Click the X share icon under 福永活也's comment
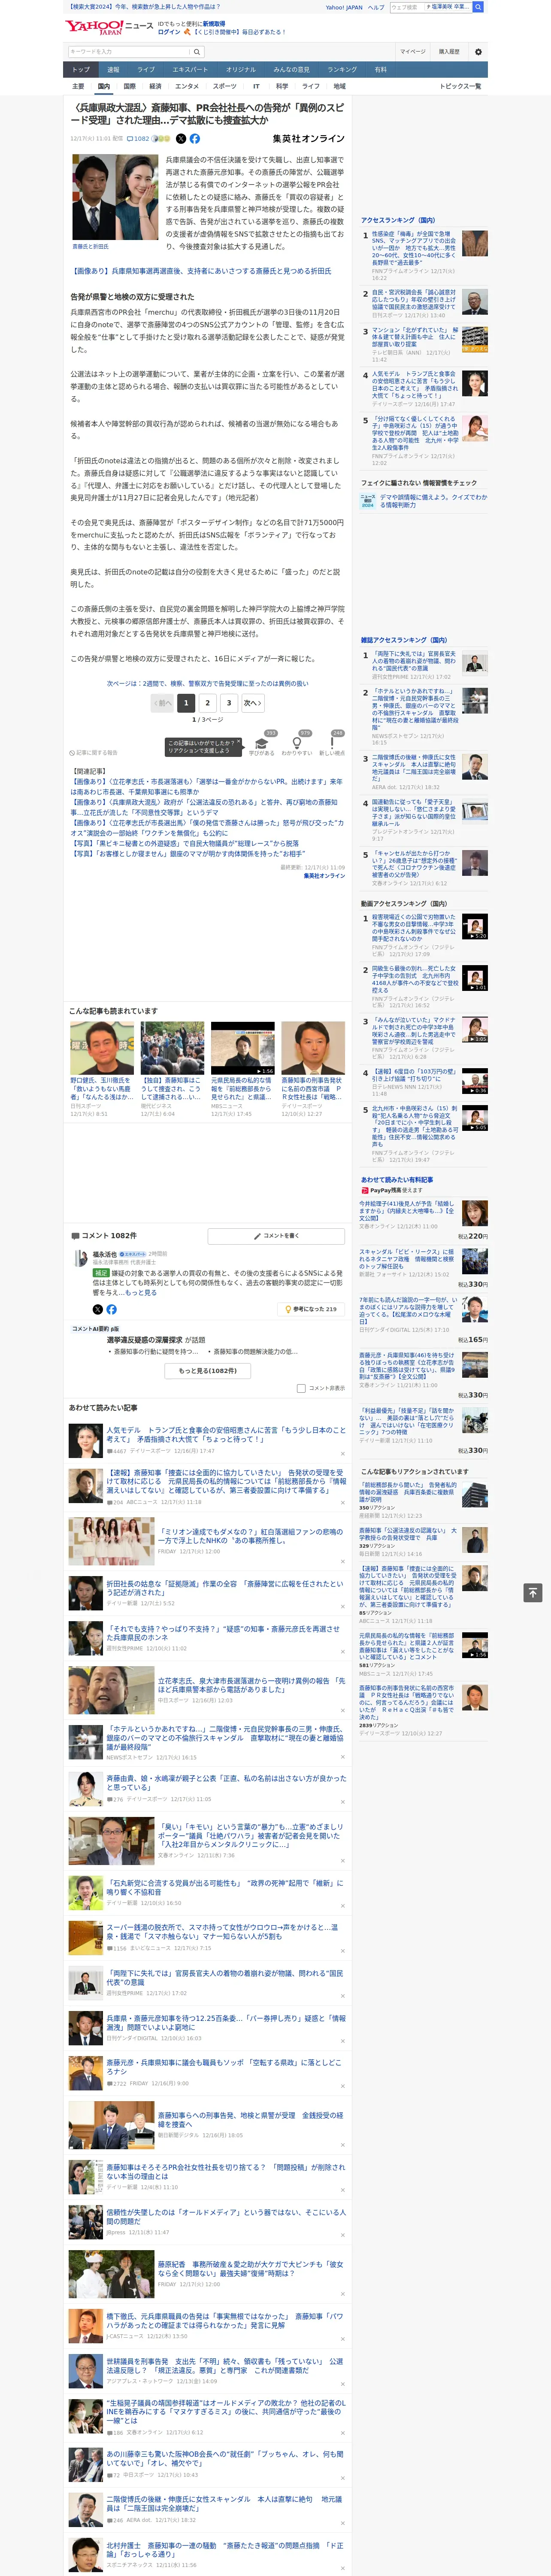The height and width of the screenshot is (2576, 551). tap(97, 1308)
